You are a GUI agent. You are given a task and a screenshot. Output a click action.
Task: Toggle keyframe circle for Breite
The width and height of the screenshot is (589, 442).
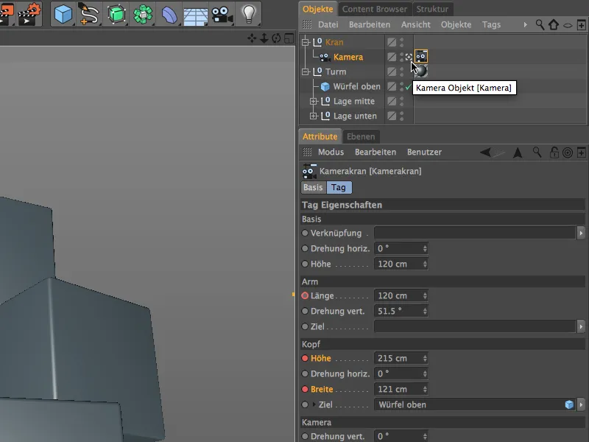coord(305,390)
